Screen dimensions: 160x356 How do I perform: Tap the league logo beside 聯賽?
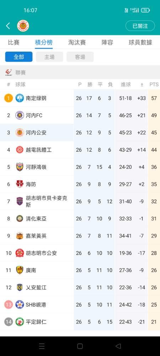coord(9,72)
